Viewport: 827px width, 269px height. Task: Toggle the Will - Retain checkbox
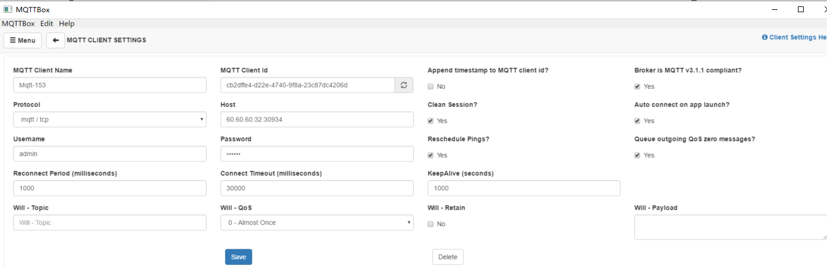click(431, 224)
